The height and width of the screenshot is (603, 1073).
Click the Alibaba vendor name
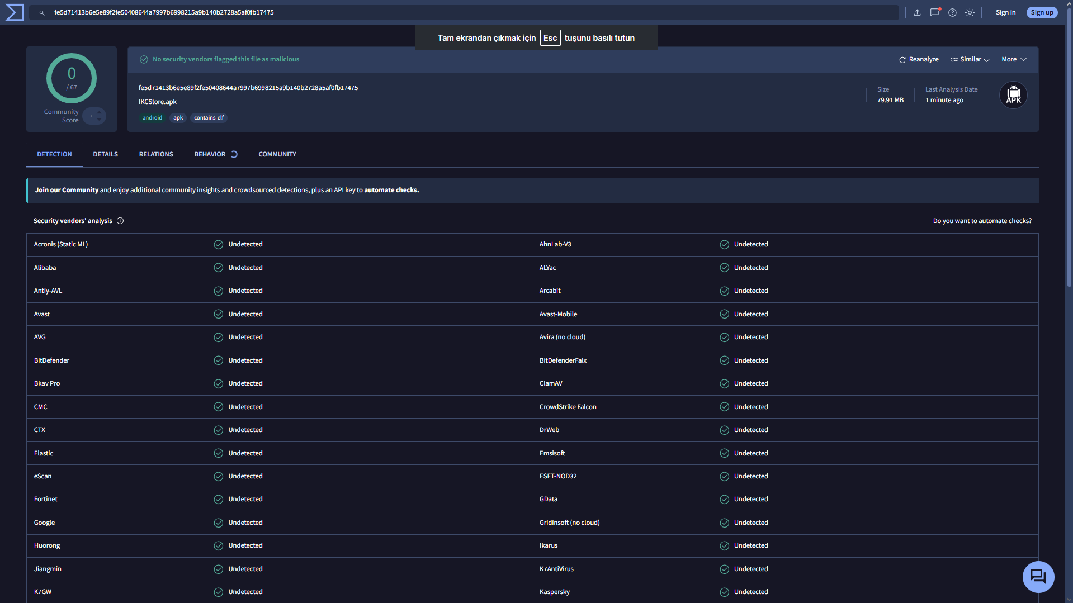point(45,268)
